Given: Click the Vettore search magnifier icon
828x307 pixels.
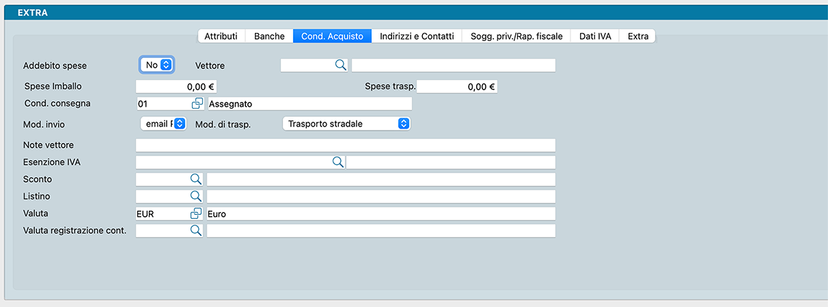Looking at the screenshot, I should (x=340, y=66).
